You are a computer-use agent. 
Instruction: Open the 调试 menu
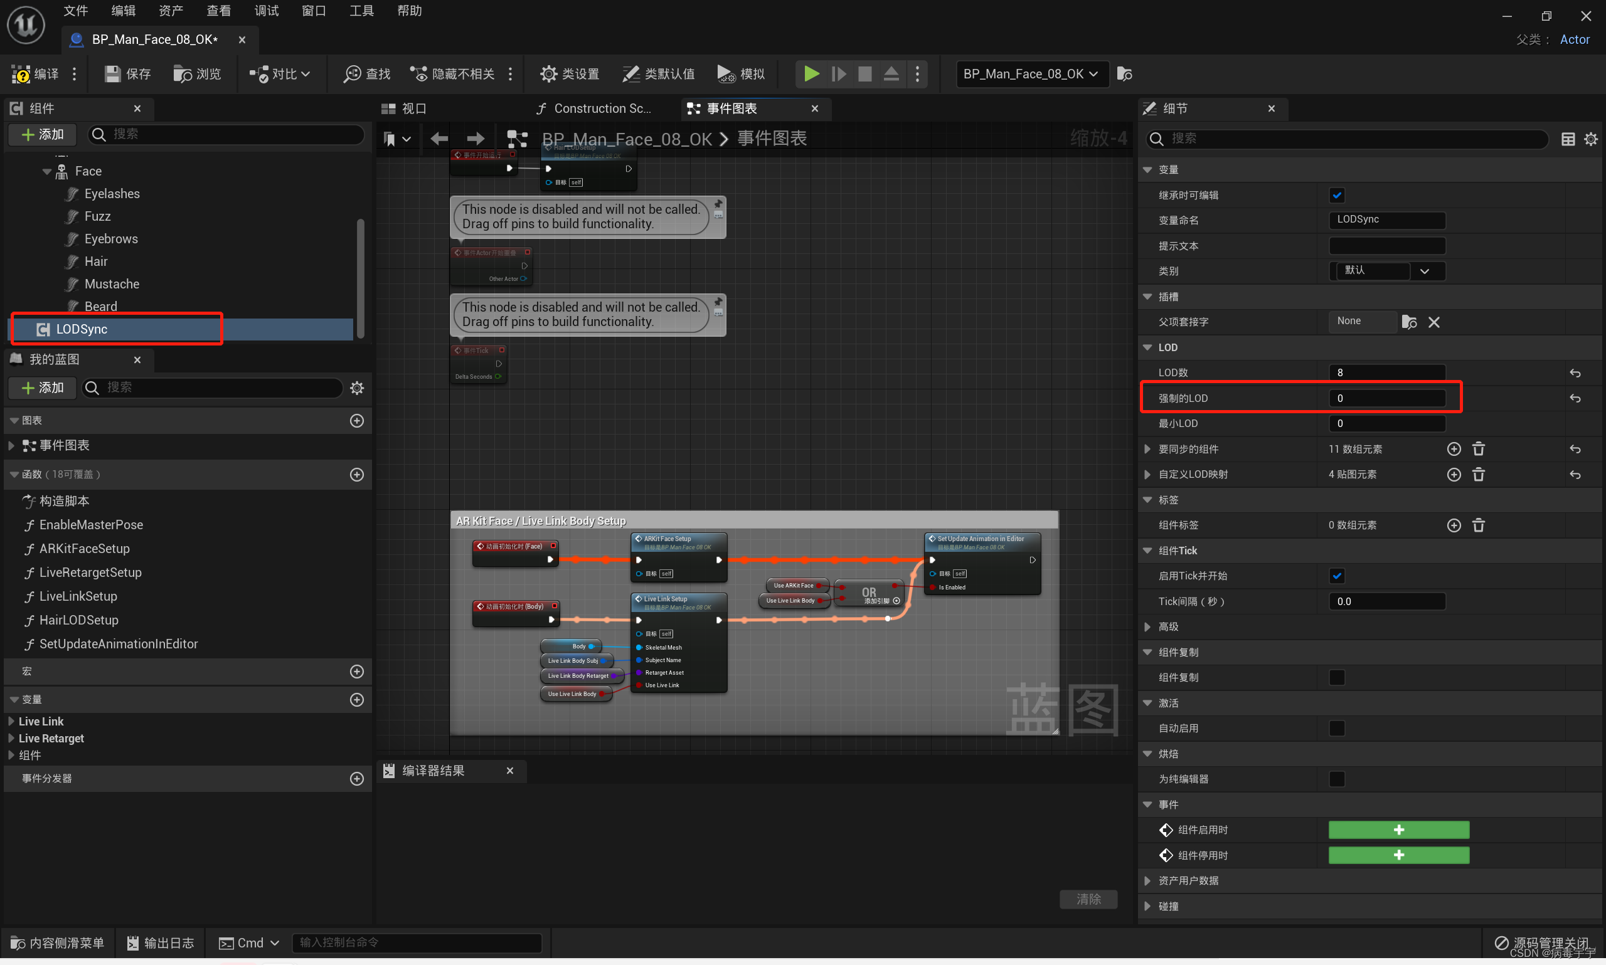[266, 11]
